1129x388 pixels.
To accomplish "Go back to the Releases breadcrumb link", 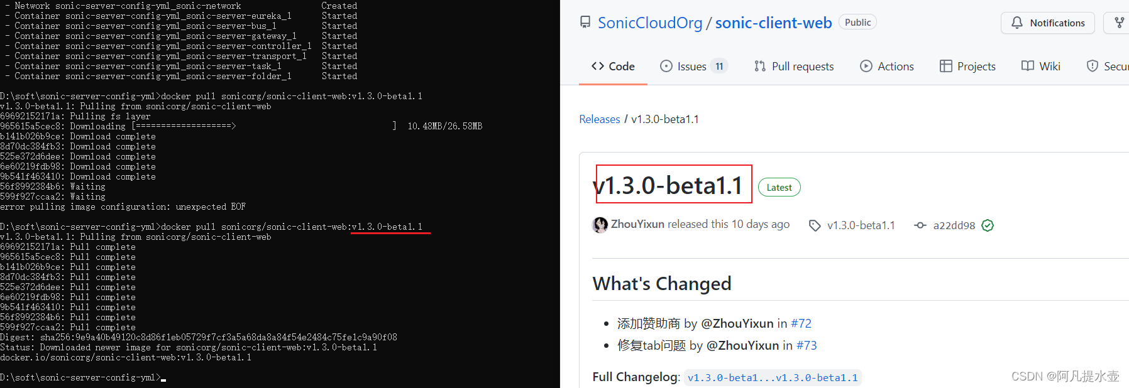I will (600, 119).
